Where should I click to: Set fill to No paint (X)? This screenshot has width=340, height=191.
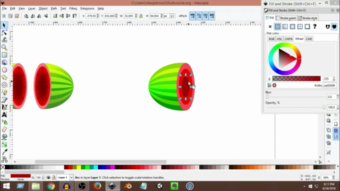[x=270, y=27]
